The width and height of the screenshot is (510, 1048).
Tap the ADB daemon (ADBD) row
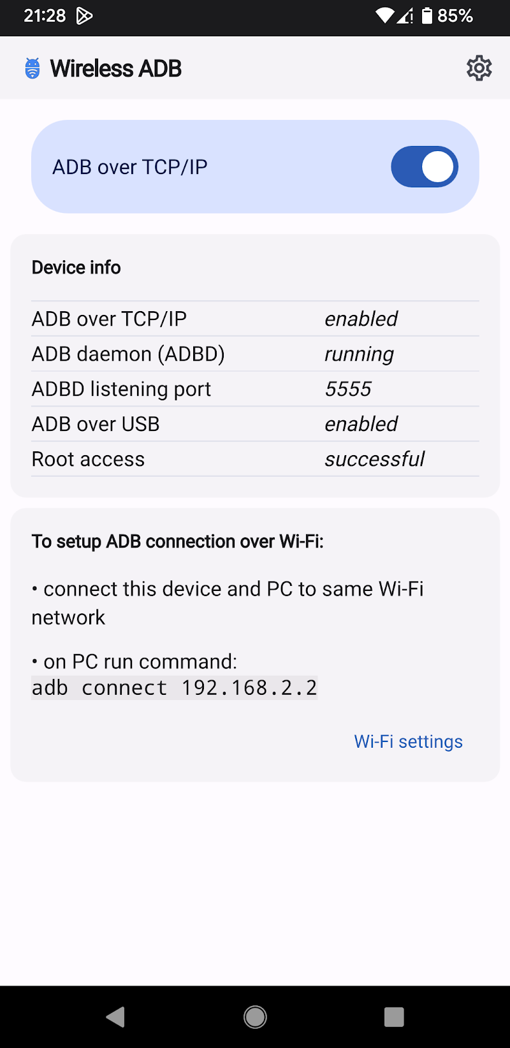coord(255,354)
